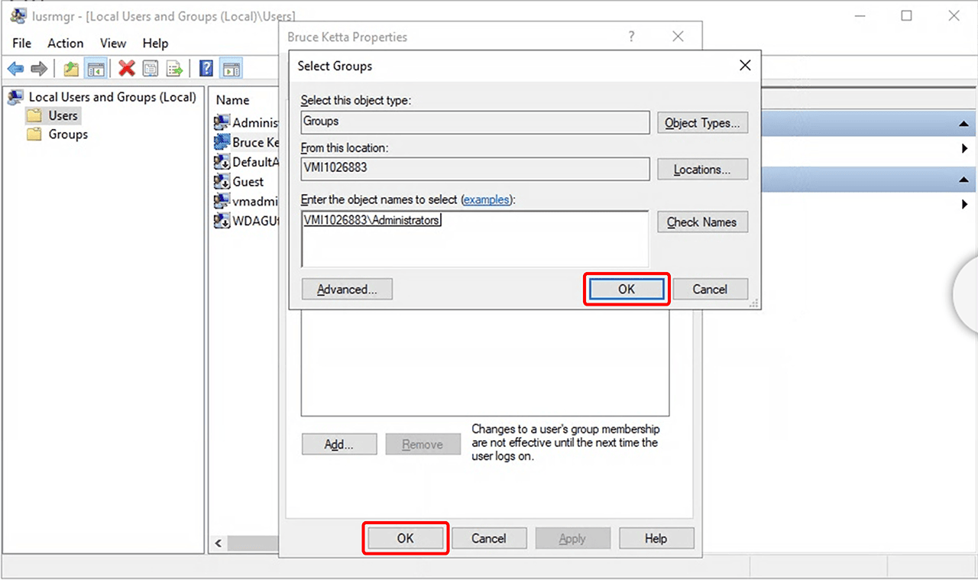Click the blue Help question mark icon

click(x=206, y=69)
